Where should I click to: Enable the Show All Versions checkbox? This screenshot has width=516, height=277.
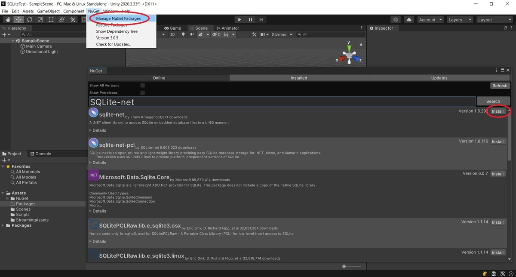142,85
